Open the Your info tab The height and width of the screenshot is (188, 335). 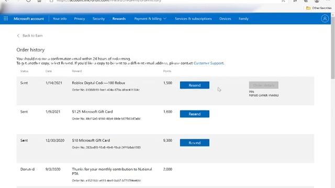click(60, 19)
